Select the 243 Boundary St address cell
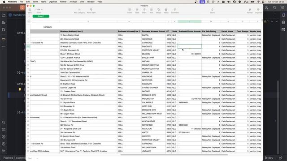This screenshot has width=287, height=161. click(x=88, y=106)
